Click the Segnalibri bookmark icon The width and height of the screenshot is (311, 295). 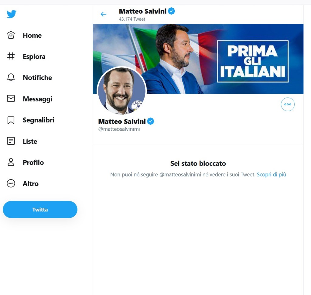[11, 120]
